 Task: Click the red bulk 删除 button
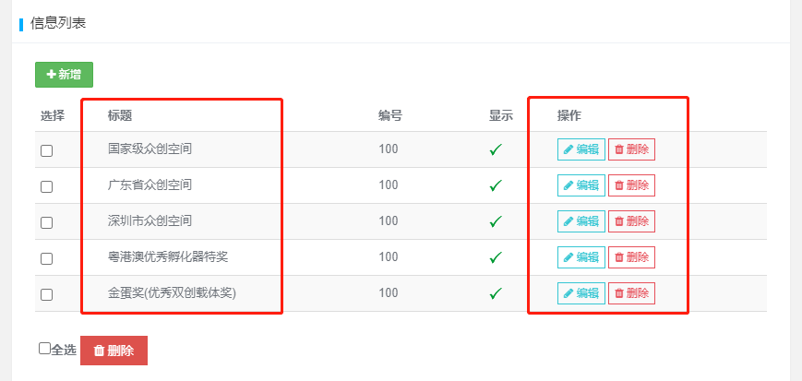point(114,351)
